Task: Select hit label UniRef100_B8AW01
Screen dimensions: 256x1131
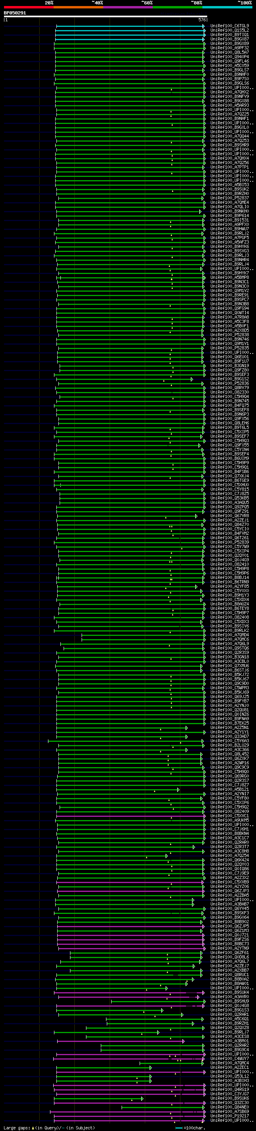Action: click(230, 983)
